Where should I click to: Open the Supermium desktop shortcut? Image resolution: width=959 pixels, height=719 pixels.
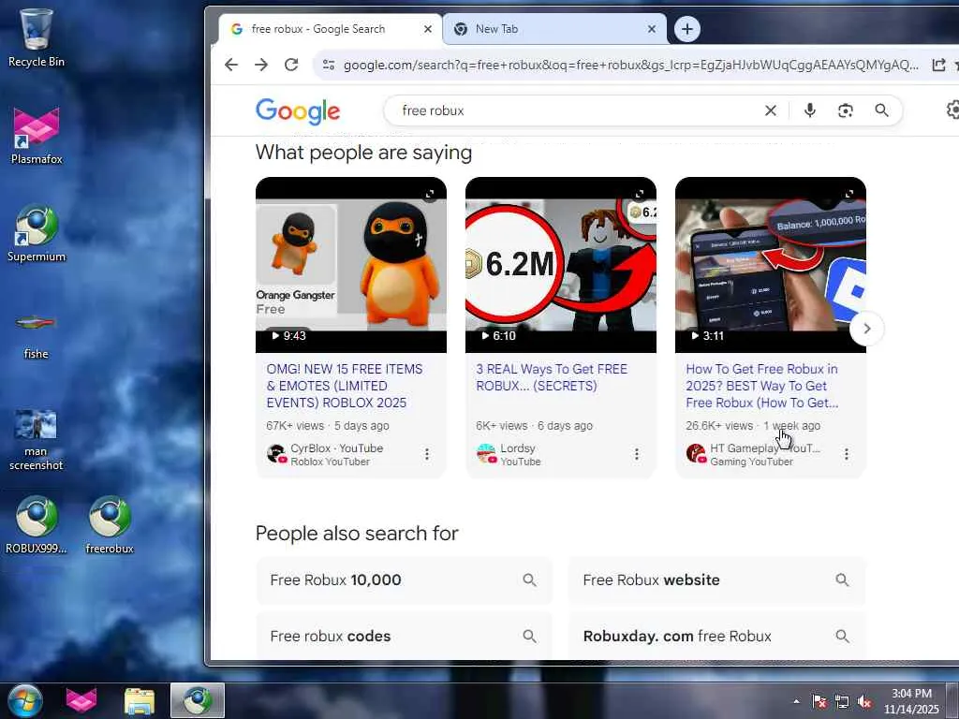(37, 232)
